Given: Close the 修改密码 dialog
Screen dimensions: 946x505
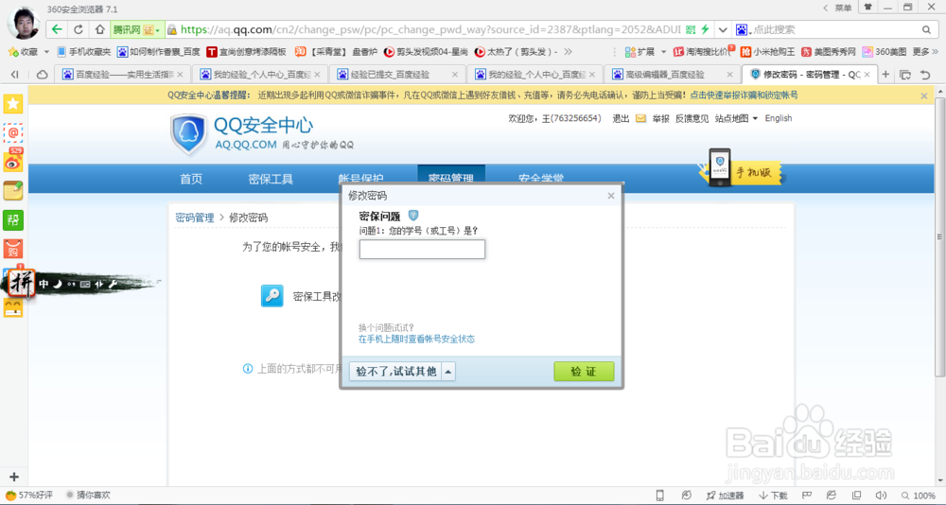Looking at the screenshot, I should tap(610, 196).
